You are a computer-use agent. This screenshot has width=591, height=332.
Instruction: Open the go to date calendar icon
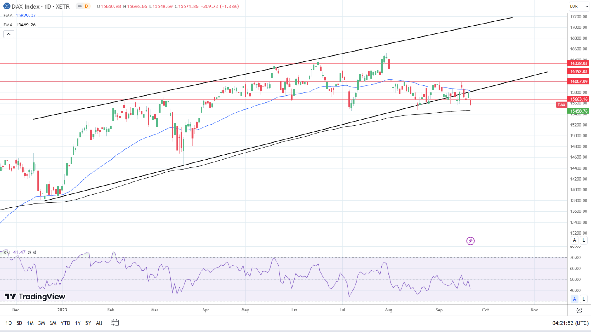coord(115,323)
